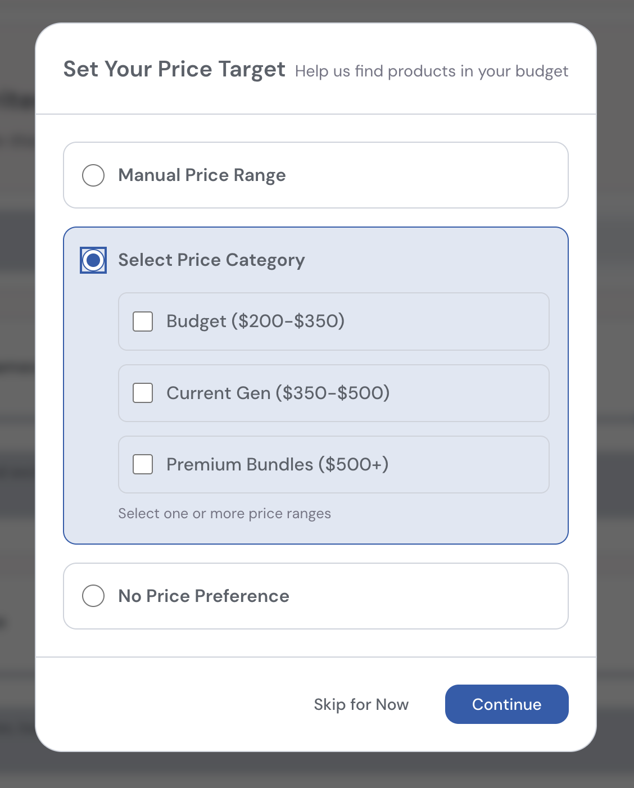This screenshot has width=634, height=788.
Task: Click the Select Price Category label text
Action: [x=211, y=260]
